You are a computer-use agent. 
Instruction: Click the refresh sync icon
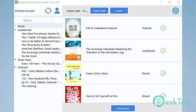coord(48,11)
